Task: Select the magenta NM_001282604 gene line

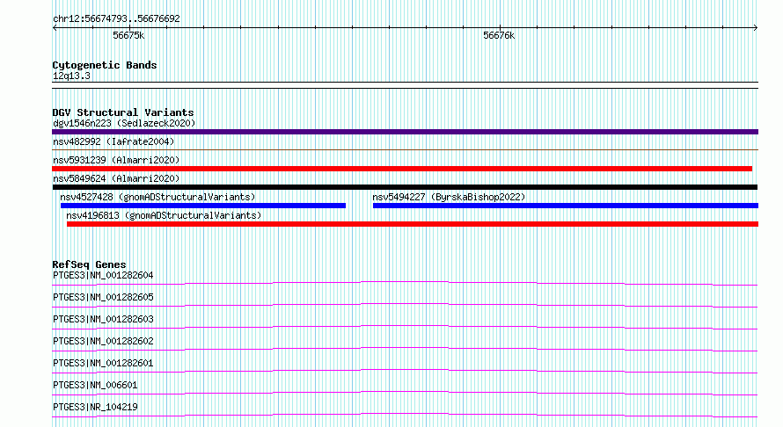Action: [405, 283]
